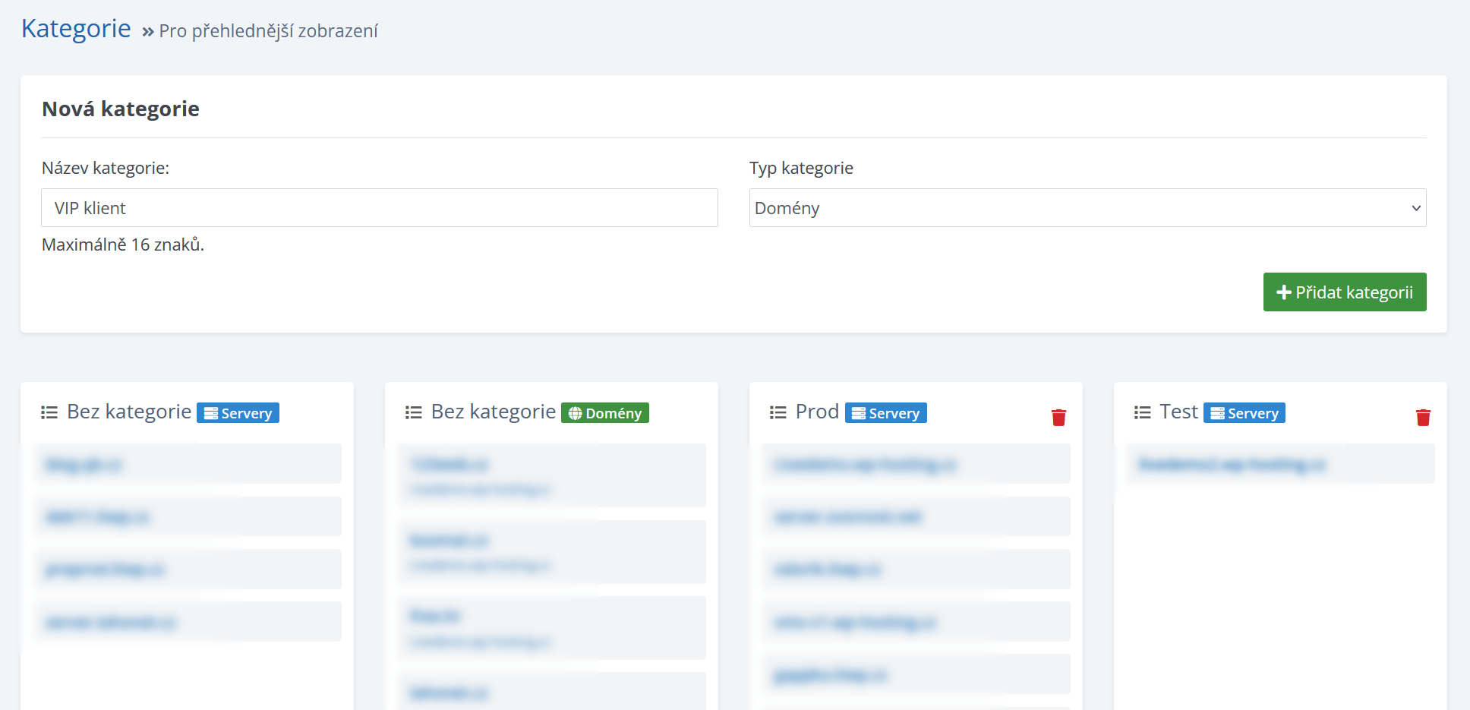Select the only item in Test category
The image size is (1470, 710).
tap(1279, 464)
